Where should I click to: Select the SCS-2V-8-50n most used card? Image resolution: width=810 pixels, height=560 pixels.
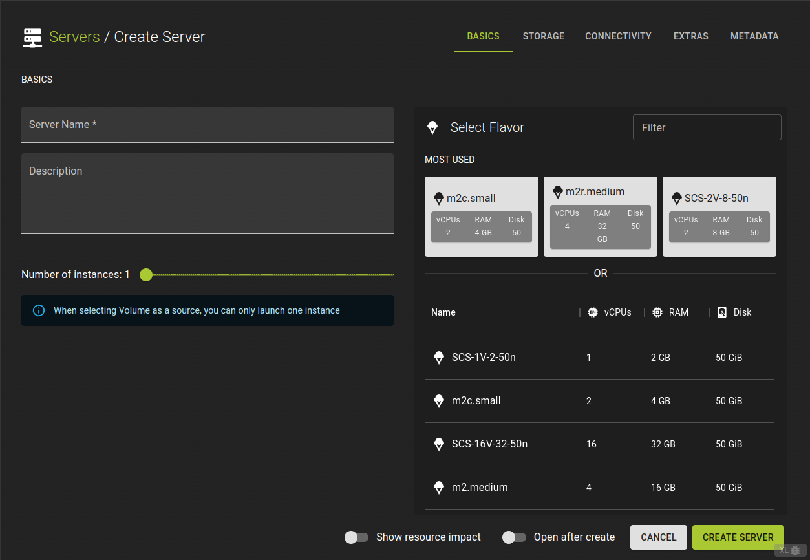click(719, 217)
